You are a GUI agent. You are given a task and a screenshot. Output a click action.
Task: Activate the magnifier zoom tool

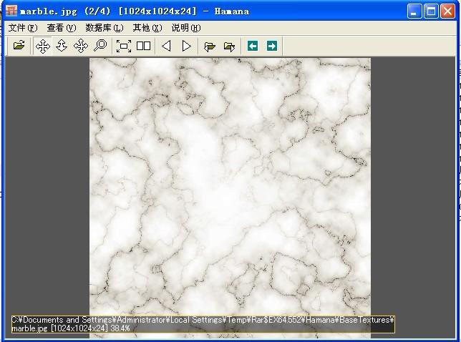[x=100, y=46]
